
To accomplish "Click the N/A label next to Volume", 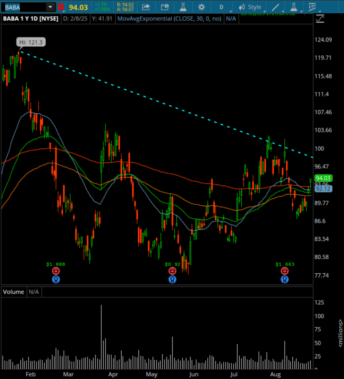I will coord(34,292).
